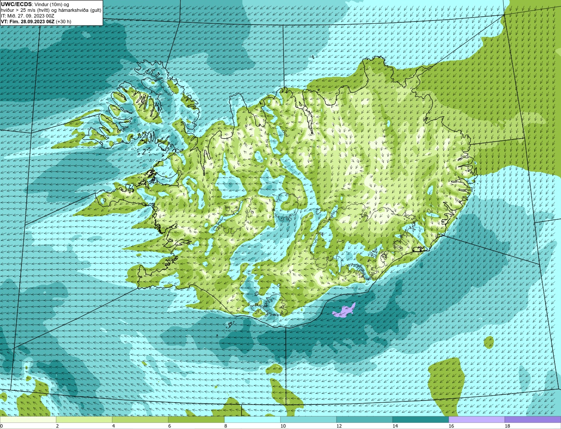Image resolution: width=561 pixels, height=429 pixels.
Task: Click the 'VT: Fim. 28.09.2023 06Z' text
Action: pyautogui.click(x=28, y=21)
